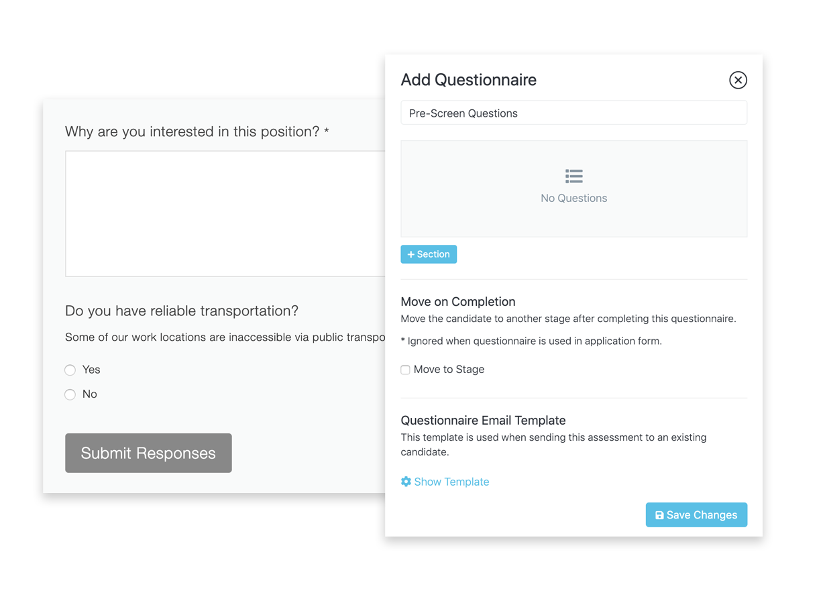The height and width of the screenshot is (591, 825).
Task: Click the gear icon beside Show Template
Action: pyautogui.click(x=406, y=482)
